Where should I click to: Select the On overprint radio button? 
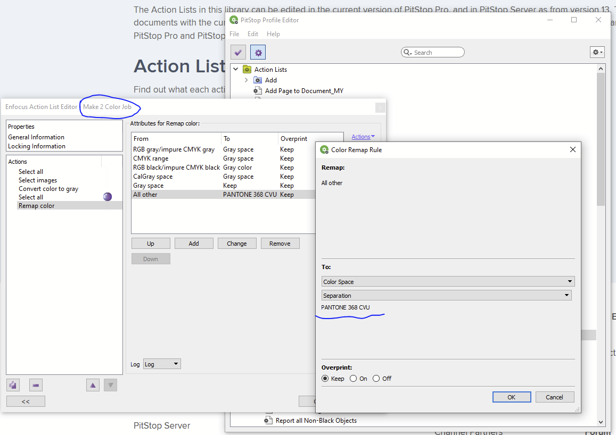pos(353,379)
